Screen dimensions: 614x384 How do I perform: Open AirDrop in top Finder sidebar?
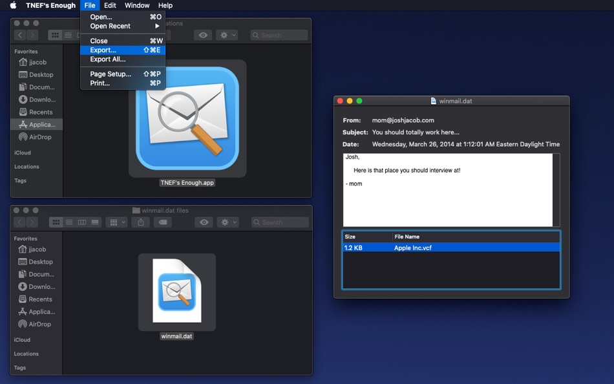pyautogui.click(x=36, y=137)
